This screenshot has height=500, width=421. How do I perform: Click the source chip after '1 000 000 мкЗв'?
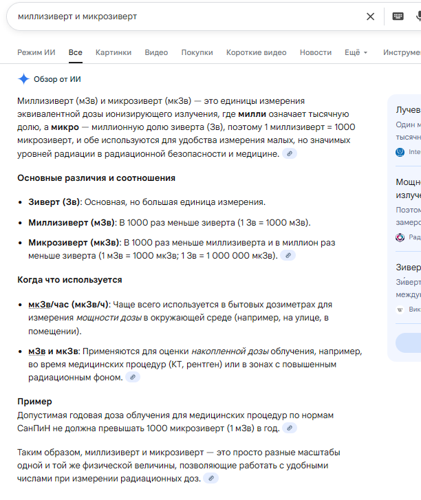point(288,255)
